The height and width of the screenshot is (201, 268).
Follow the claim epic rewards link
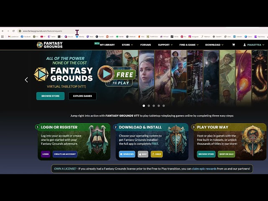[x=204, y=169]
